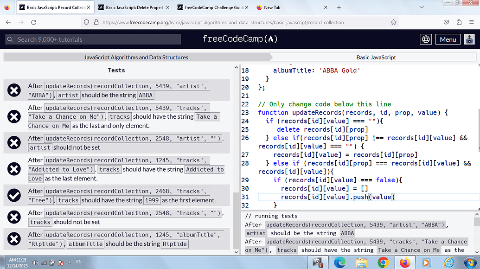Viewport: 480px width, 269px height.
Task: Click the user avatar icon in the navbar
Action: point(469,39)
